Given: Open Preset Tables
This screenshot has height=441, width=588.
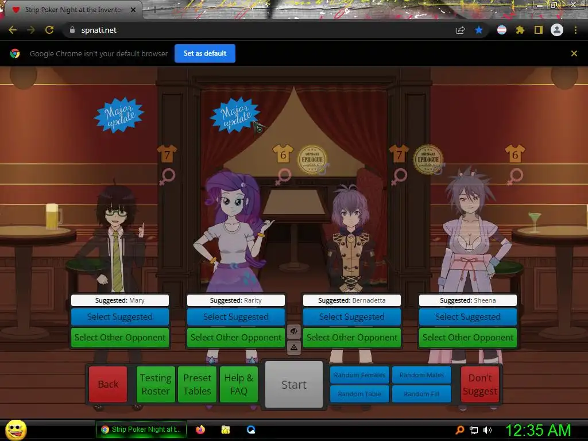Looking at the screenshot, I should point(198,384).
